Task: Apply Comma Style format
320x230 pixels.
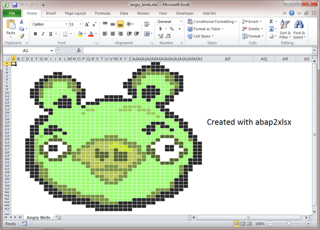Action: [x=179, y=29]
